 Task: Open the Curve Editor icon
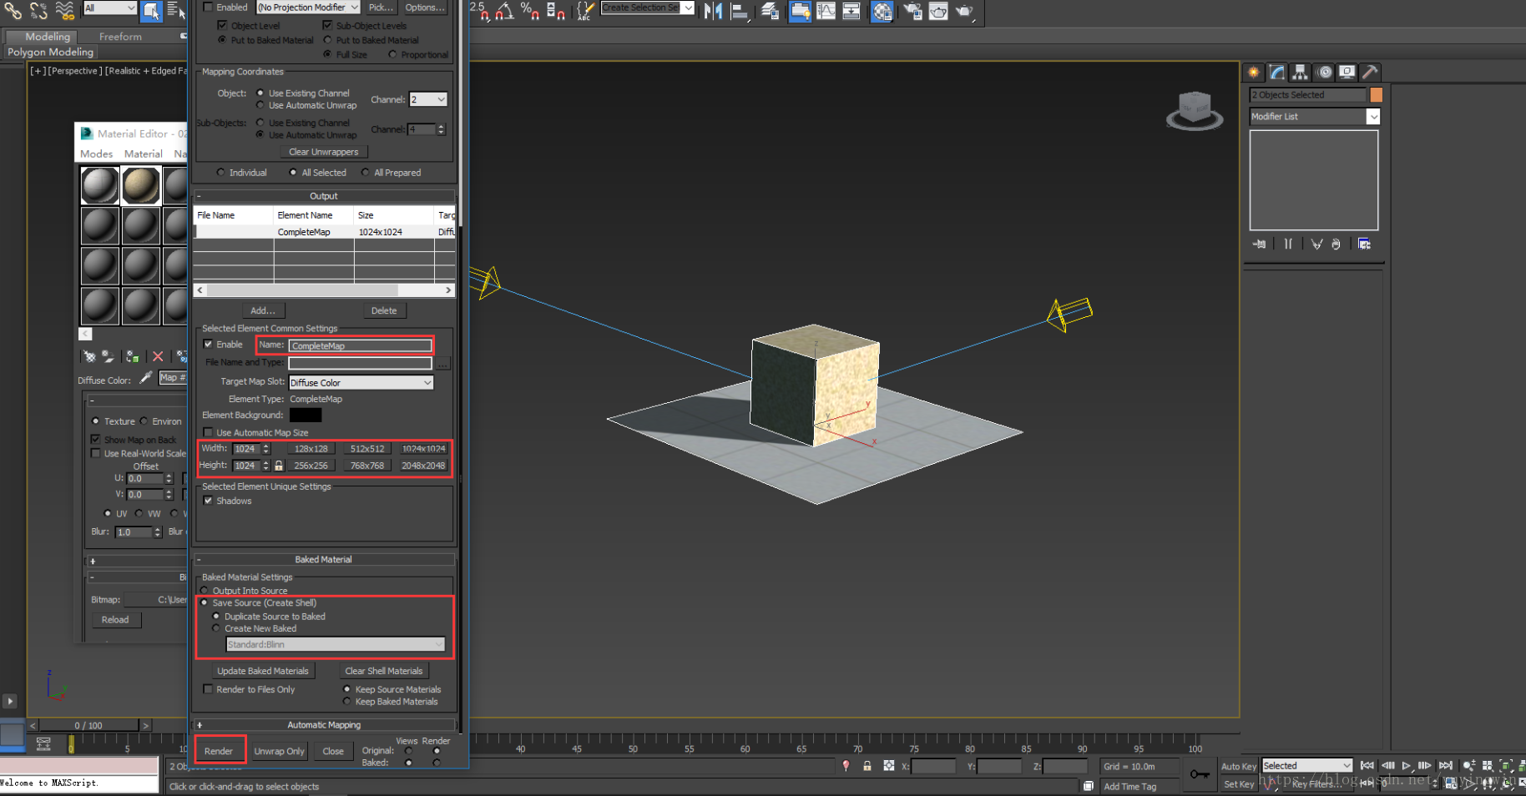point(826,11)
